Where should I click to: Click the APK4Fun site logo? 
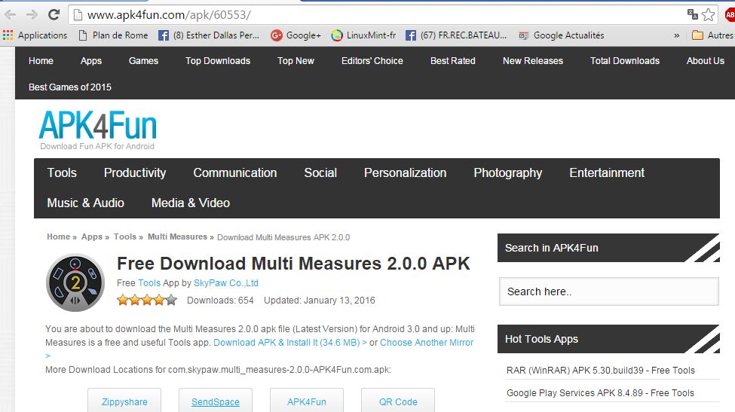coord(97,130)
